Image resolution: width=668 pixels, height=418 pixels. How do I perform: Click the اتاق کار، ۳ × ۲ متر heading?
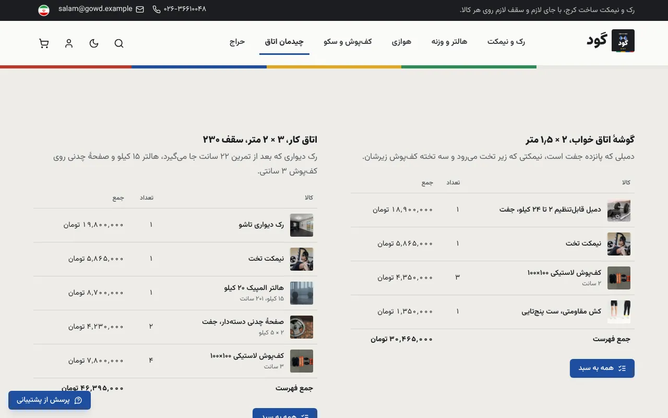coord(260,140)
